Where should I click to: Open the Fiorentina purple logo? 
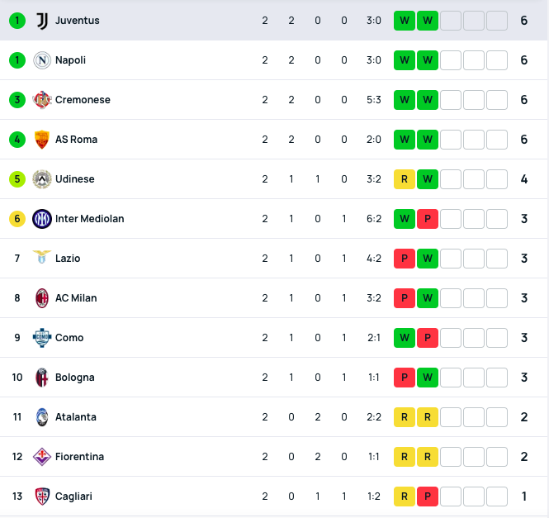tap(42, 457)
